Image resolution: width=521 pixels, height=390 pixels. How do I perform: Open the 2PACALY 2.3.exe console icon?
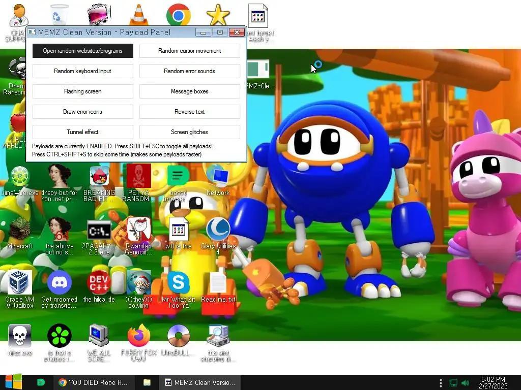pyautogui.click(x=99, y=236)
